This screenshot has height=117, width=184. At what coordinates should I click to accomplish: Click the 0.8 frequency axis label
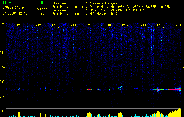(3, 82)
